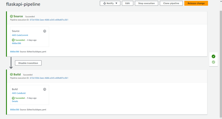Open the AWS CodeBuild link

click(x=19, y=93)
